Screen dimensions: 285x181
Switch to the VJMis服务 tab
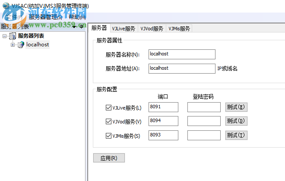pos(179,29)
